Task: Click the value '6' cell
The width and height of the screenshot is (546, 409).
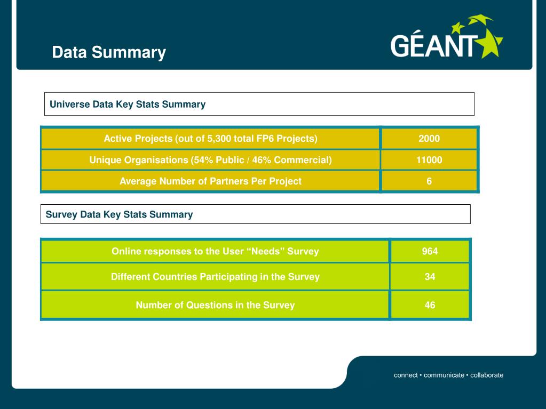Action: (429, 181)
